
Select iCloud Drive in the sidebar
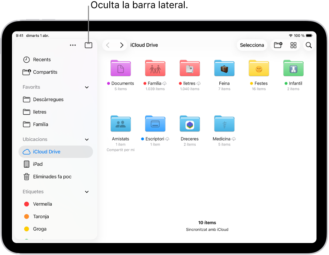pos(46,151)
